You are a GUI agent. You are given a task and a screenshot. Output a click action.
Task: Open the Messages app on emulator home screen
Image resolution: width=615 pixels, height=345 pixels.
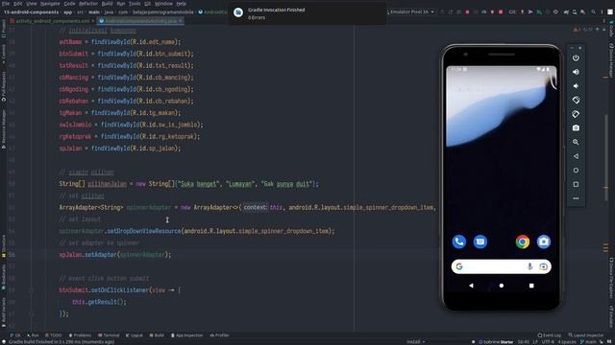click(480, 241)
